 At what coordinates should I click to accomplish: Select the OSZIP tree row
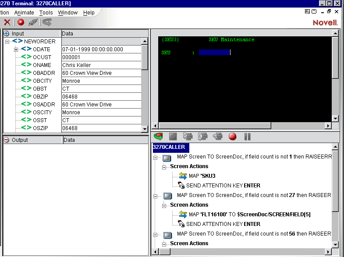[40, 128]
